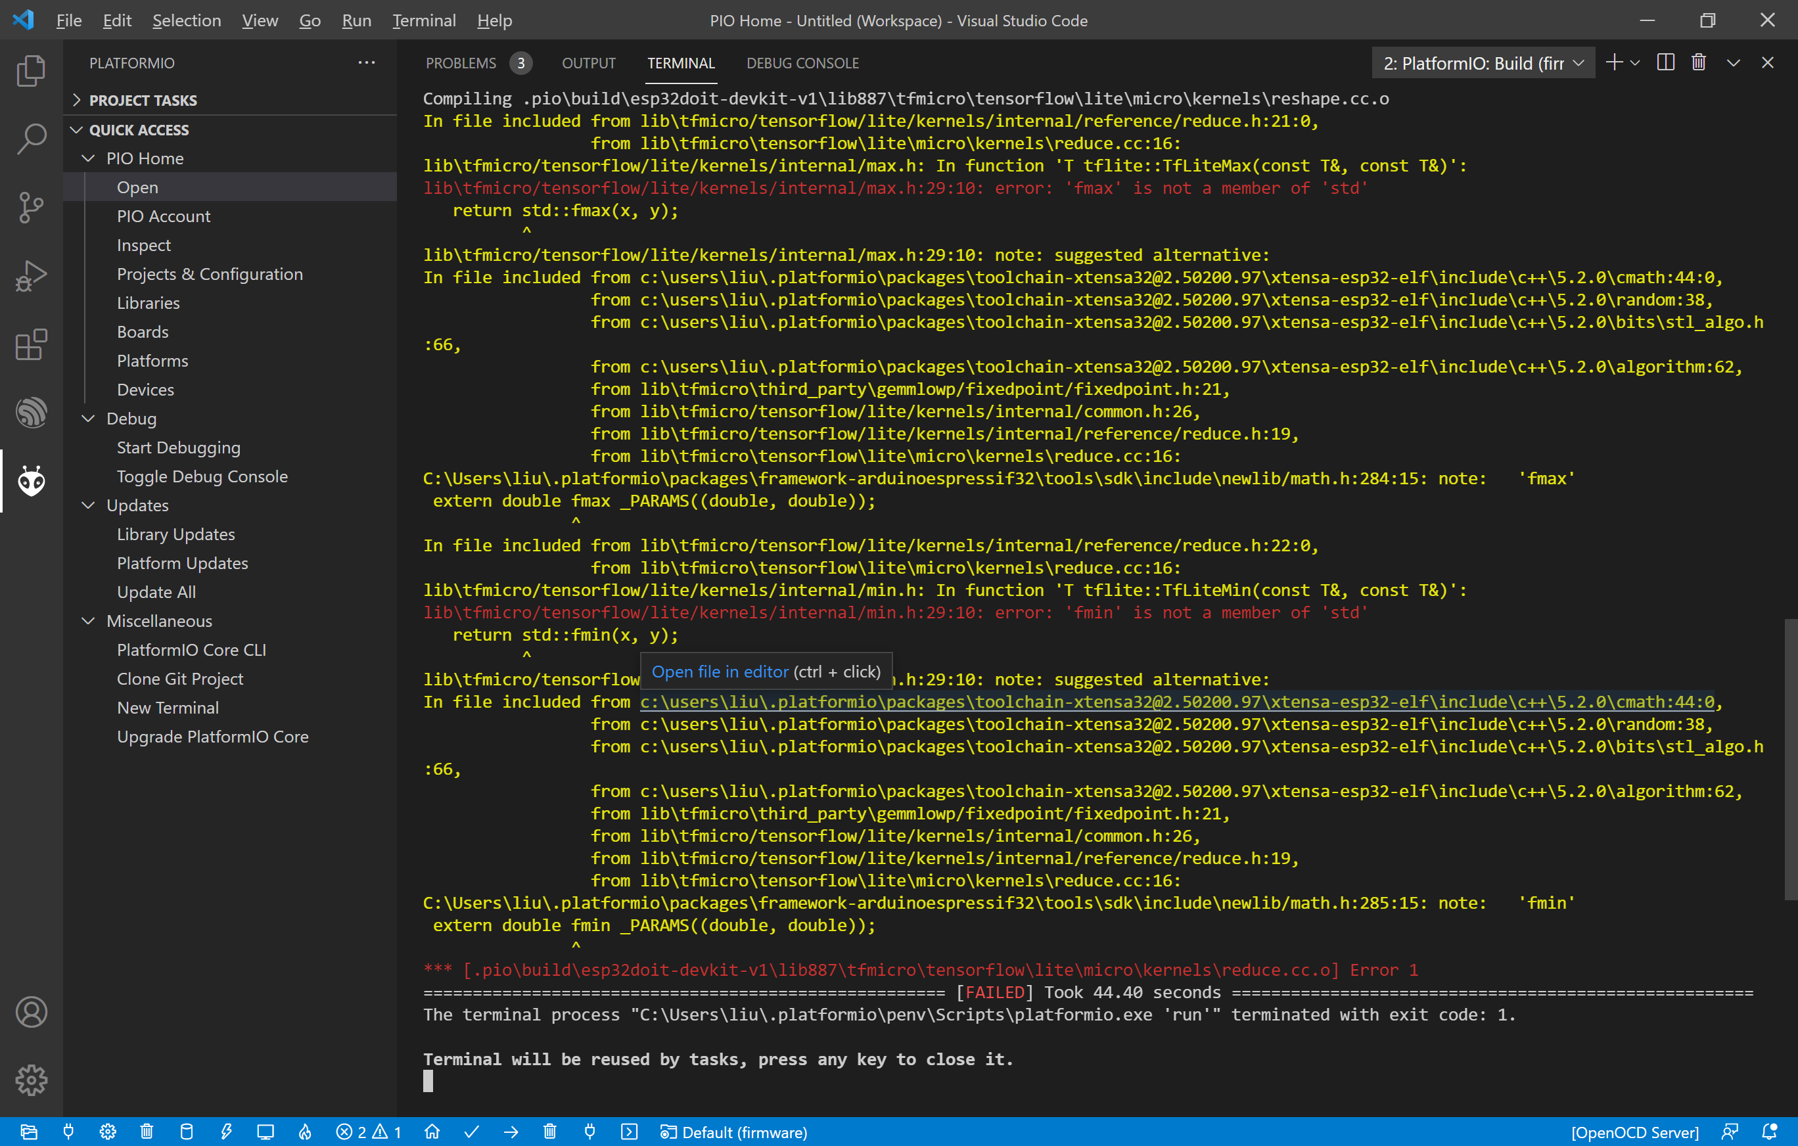This screenshot has height=1146, width=1798.
Task: Collapse the Quick Access section
Action: (139, 129)
